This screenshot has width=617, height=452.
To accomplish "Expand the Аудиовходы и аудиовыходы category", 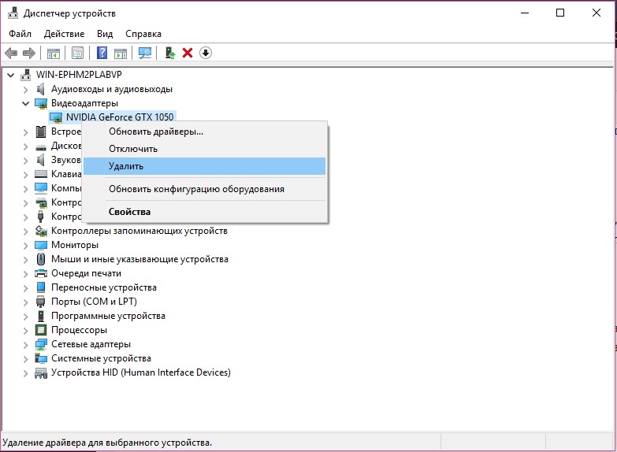I will pyautogui.click(x=25, y=90).
